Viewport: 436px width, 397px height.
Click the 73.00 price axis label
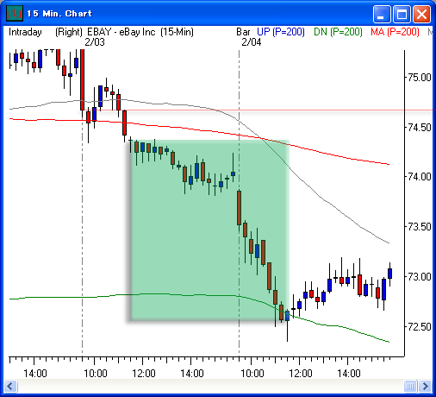(x=420, y=277)
